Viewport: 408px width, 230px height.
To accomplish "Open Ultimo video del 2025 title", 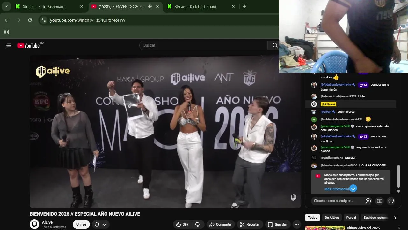I will click(x=363, y=228).
